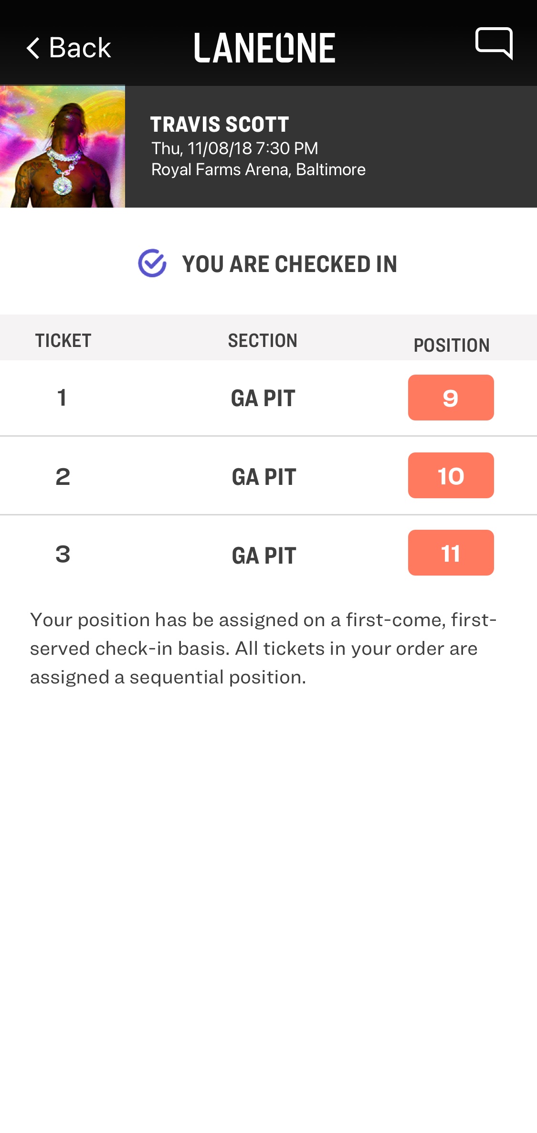
Task: Click the LANEONE logo
Action: tap(264, 48)
